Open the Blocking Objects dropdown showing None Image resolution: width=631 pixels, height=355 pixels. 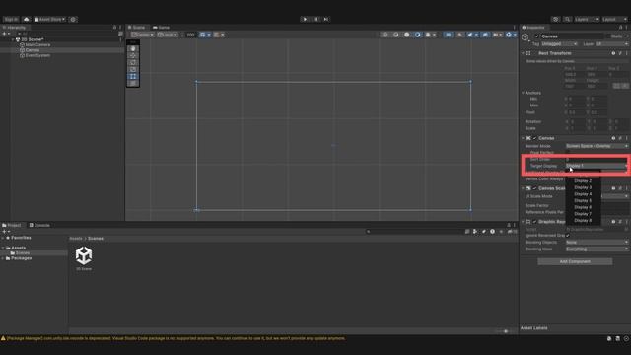pyautogui.click(x=596, y=243)
